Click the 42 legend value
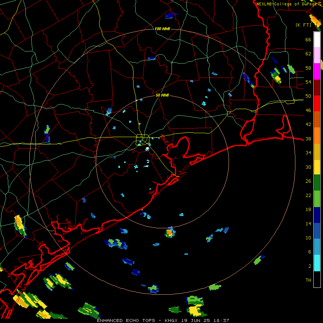 tap(308, 125)
